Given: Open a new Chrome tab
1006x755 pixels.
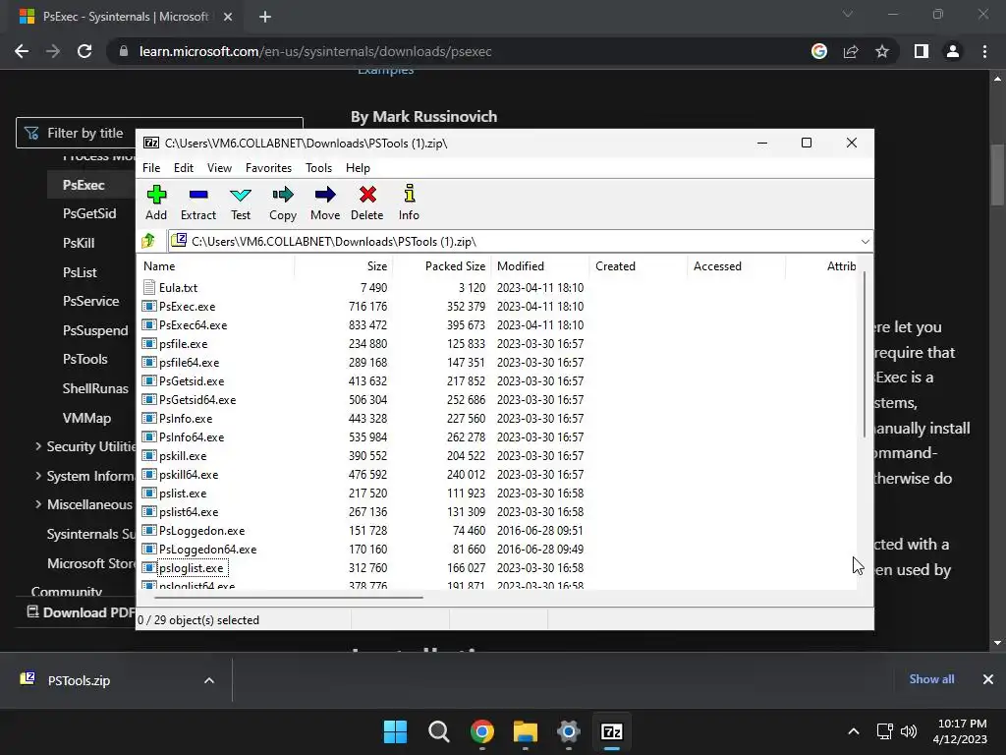Looking at the screenshot, I should pyautogui.click(x=265, y=17).
